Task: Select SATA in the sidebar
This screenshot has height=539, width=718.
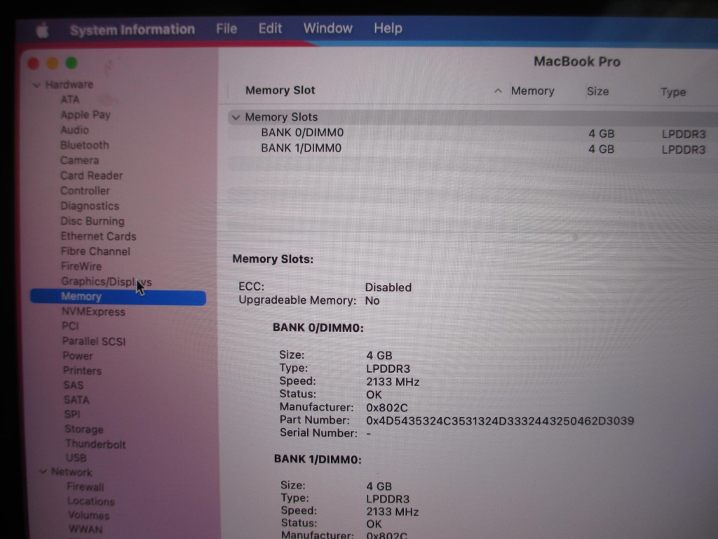Action: pyautogui.click(x=77, y=400)
